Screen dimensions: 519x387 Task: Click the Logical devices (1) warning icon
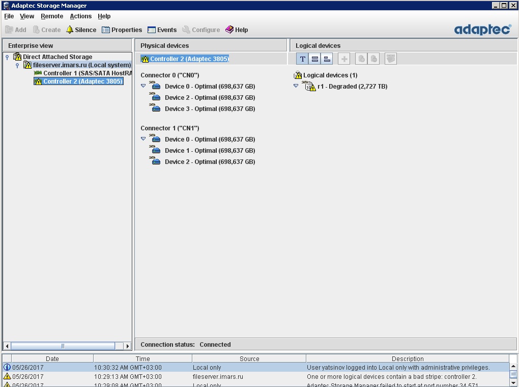(298, 75)
